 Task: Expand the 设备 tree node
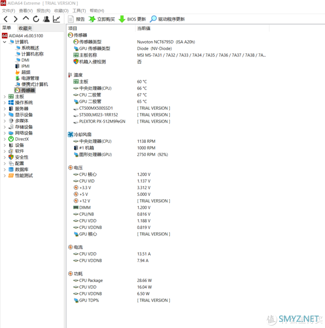[5, 145]
